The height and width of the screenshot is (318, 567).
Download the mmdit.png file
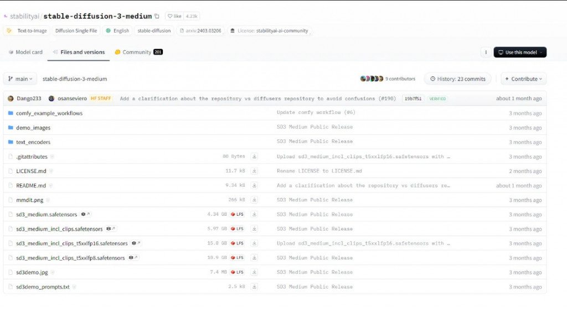(x=254, y=200)
